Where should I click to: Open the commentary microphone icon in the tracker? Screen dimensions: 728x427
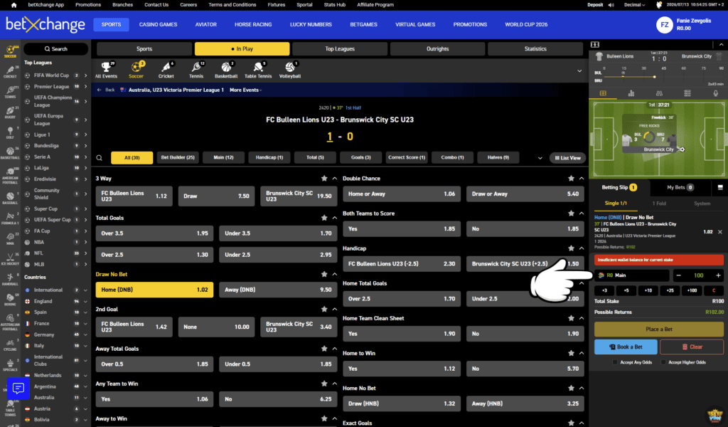click(x=715, y=93)
